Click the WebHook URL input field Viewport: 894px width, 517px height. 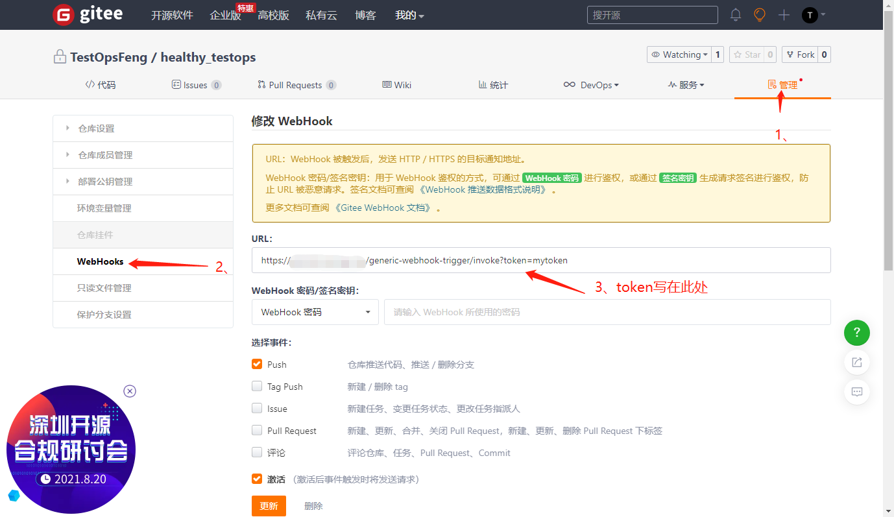[541, 260]
